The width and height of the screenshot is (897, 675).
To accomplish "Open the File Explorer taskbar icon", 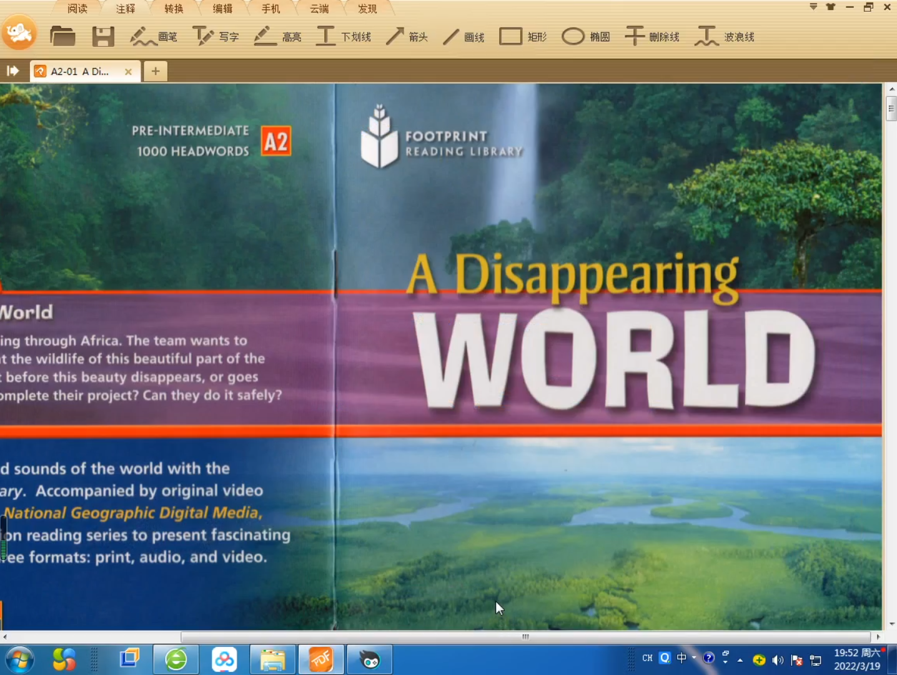I will point(272,659).
